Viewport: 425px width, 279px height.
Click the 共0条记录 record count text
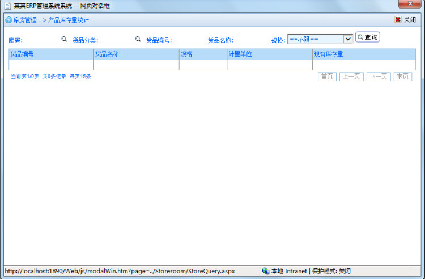point(54,77)
